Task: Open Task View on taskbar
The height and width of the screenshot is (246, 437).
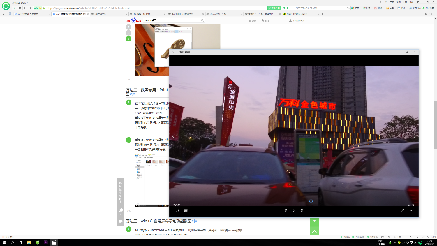Action: (20, 243)
